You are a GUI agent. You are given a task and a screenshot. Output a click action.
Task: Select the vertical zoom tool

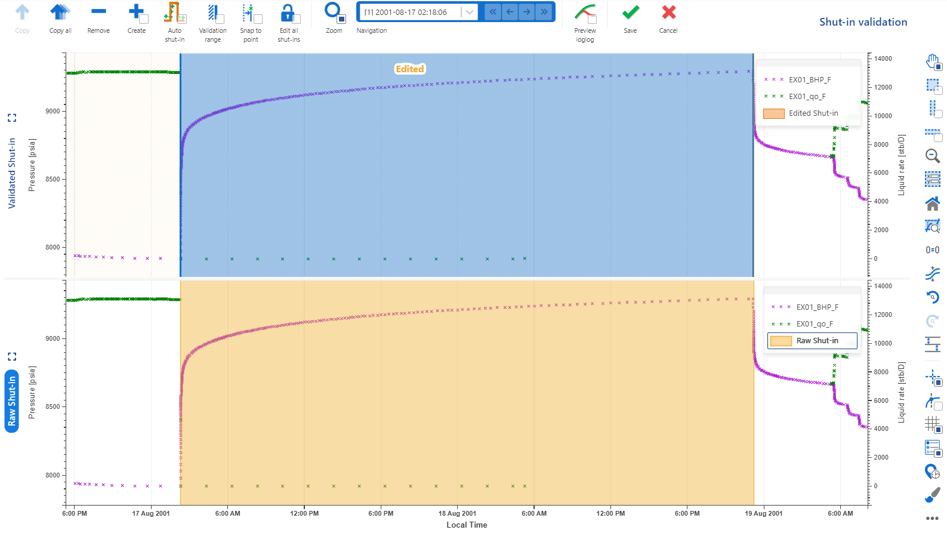point(933,109)
